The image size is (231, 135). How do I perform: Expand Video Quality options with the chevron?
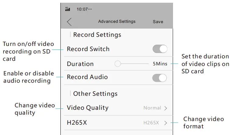(x=166, y=108)
